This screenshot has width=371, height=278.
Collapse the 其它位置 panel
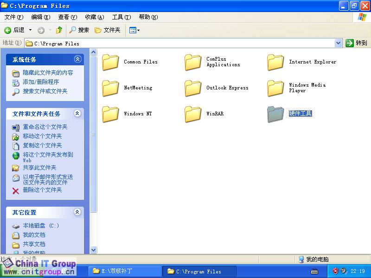click(77, 212)
